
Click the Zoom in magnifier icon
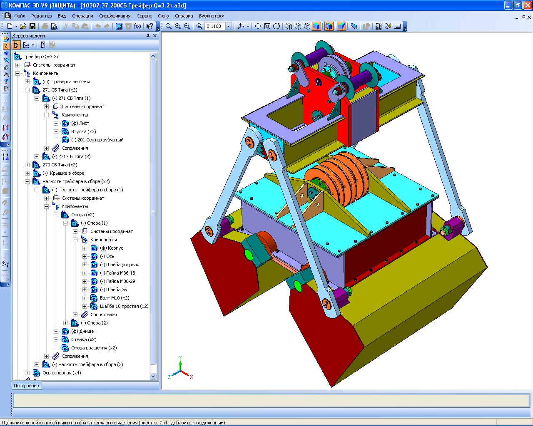click(178, 26)
